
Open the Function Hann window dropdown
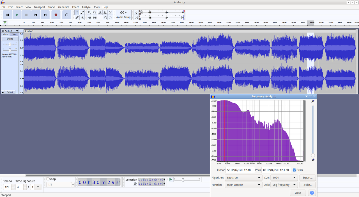coord(243,185)
